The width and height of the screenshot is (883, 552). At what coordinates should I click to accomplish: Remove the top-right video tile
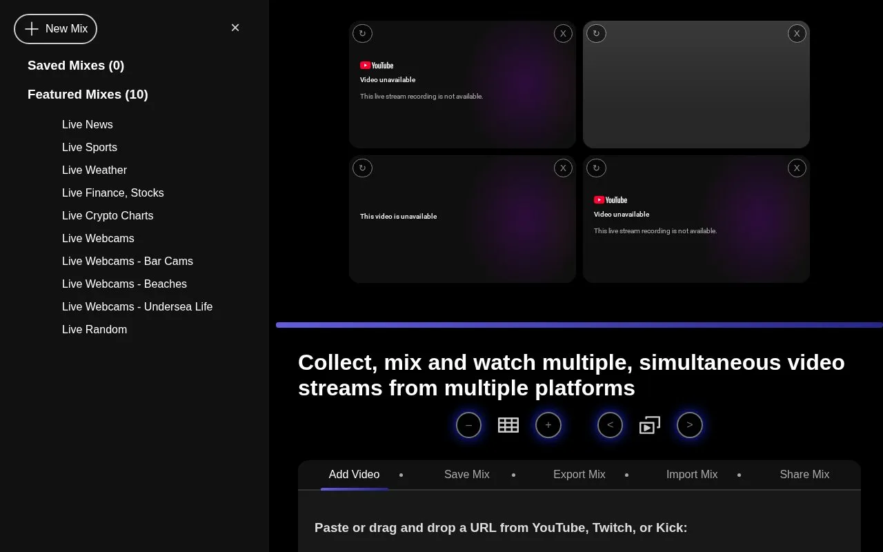(797, 33)
